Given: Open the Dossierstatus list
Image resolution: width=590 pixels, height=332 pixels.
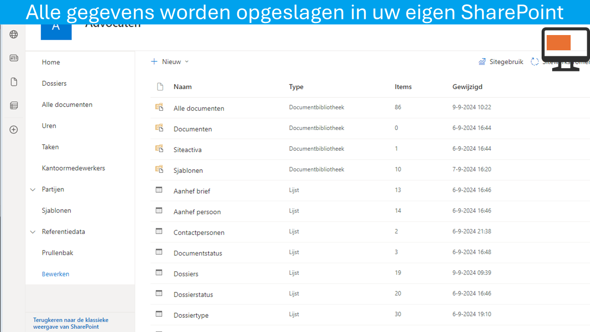Looking at the screenshot, I should (193, 295).
